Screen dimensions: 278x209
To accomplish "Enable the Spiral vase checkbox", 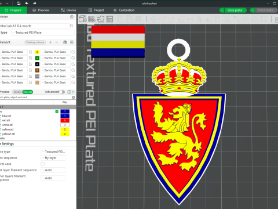I will (x=42, y=164).
